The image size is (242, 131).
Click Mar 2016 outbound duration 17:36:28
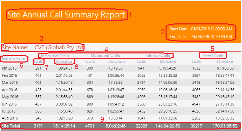click(115, 82)
